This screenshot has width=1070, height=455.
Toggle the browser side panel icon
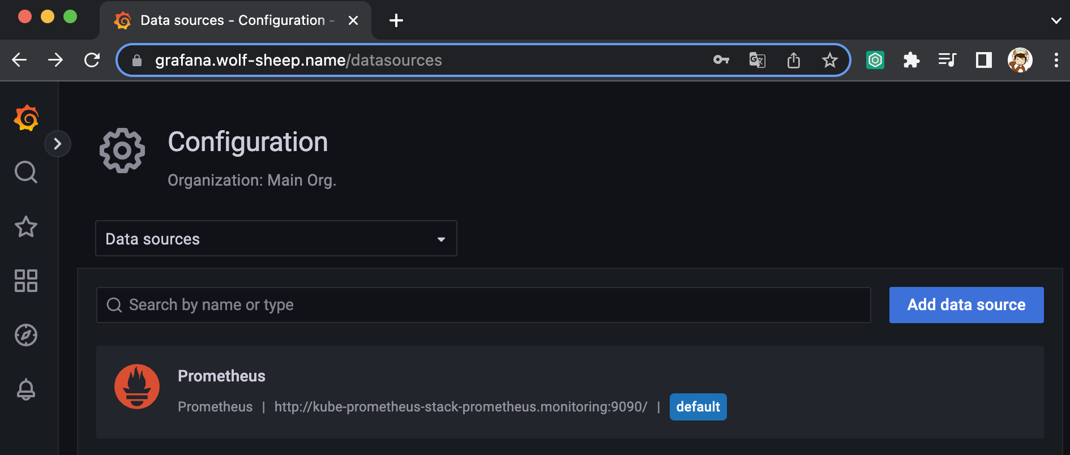coord(984,60)
